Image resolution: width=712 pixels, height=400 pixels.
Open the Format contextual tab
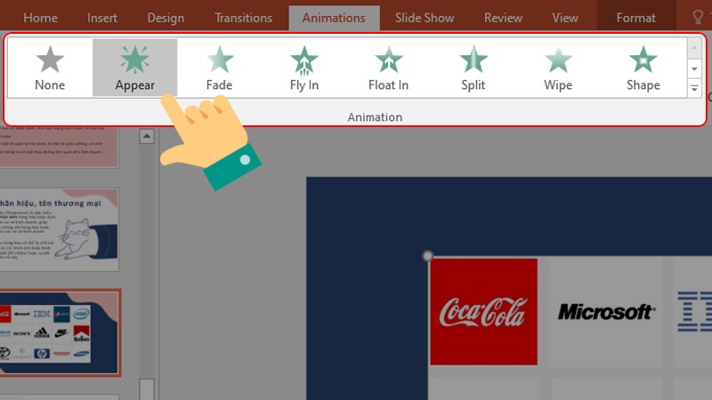pos(635,18)
